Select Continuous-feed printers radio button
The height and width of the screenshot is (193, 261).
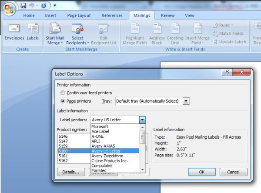64,93
